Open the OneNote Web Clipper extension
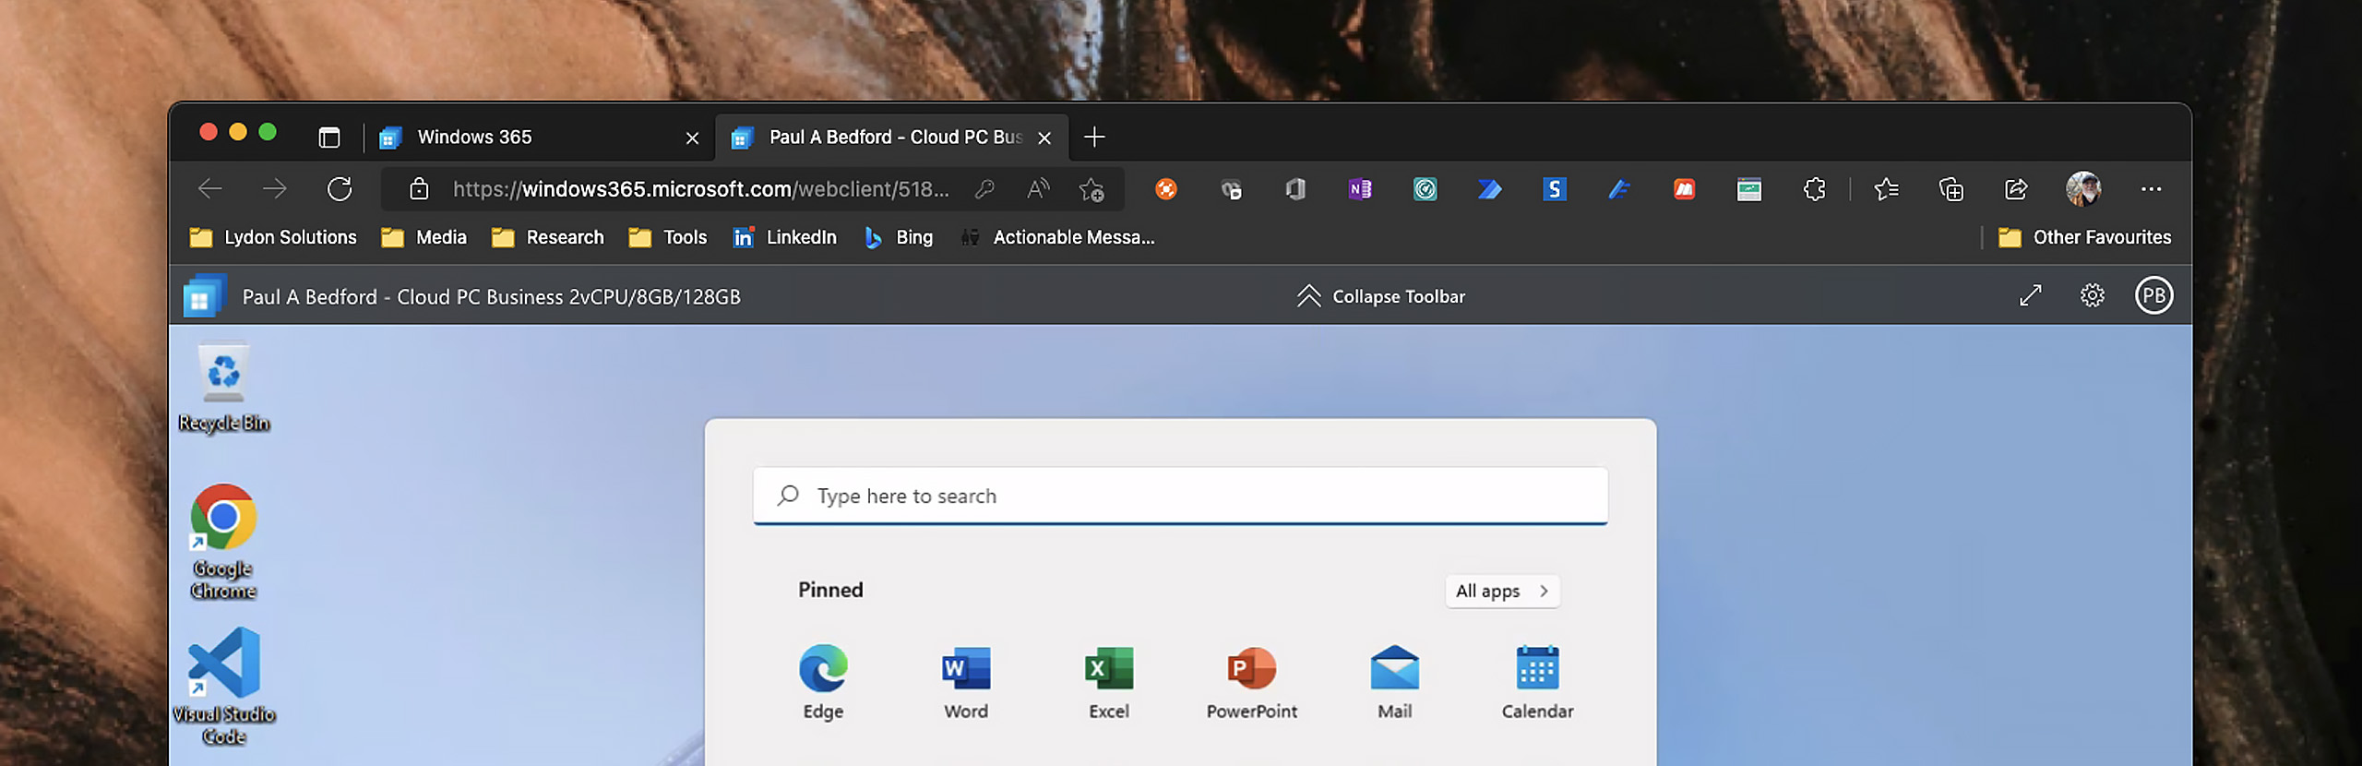This screenshot has height=766, width=2362. [x=1360, y=189]
